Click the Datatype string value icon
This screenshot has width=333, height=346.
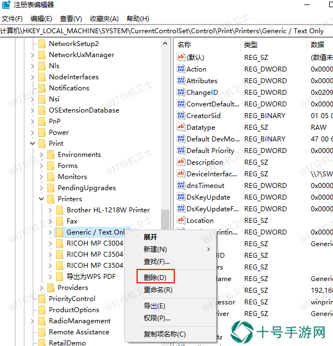[180, 127]
